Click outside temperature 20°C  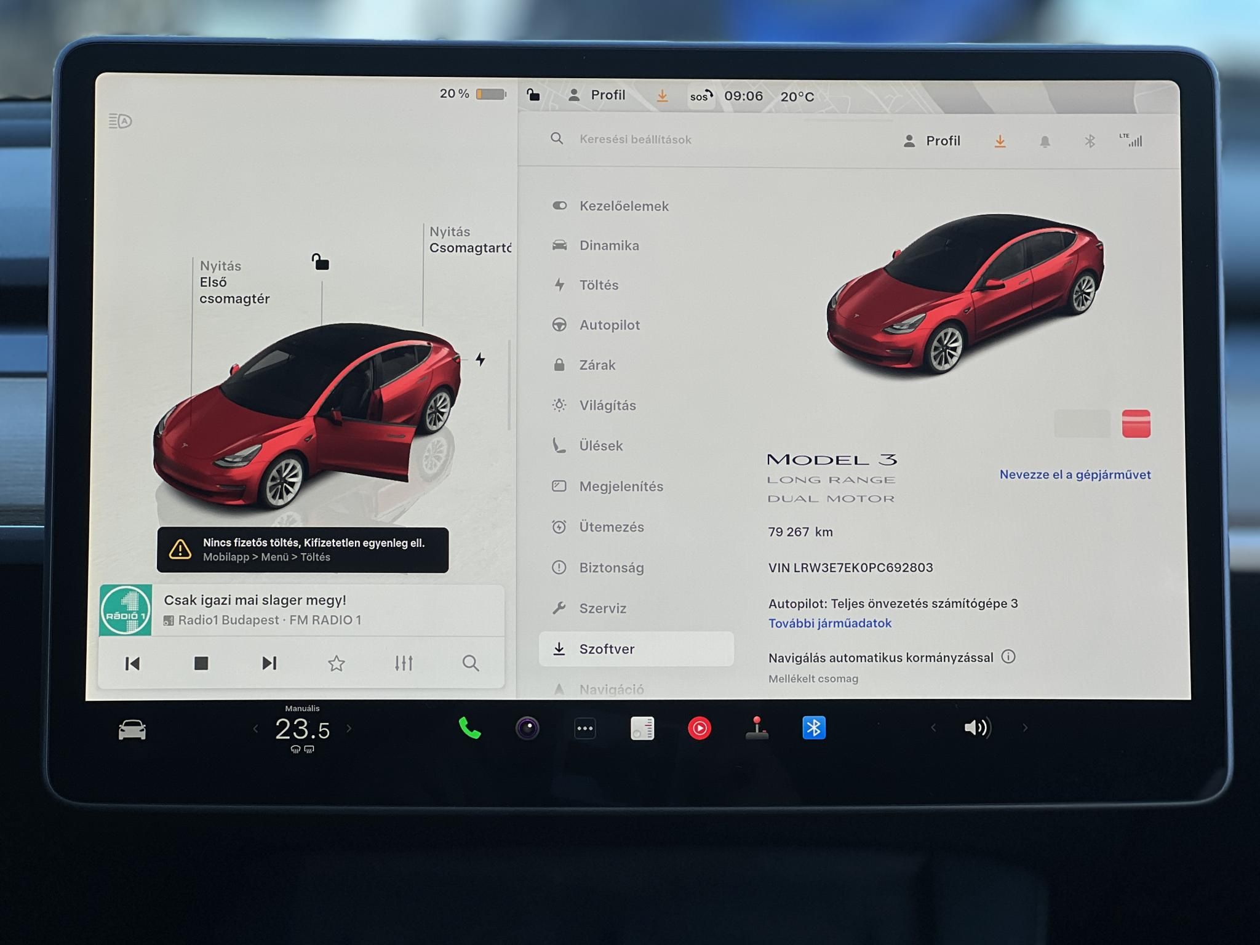pos(797,97)
